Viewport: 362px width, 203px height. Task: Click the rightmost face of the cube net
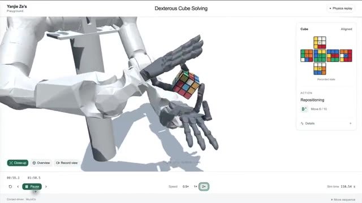click(346, 55)
